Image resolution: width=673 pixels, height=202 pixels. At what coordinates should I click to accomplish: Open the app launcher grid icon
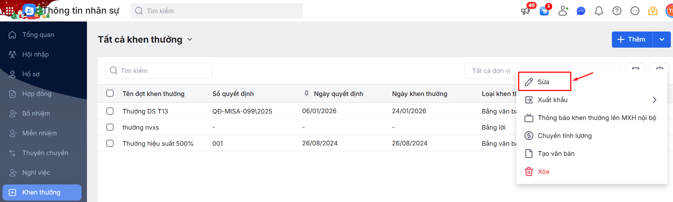click(x=10, y=11)
